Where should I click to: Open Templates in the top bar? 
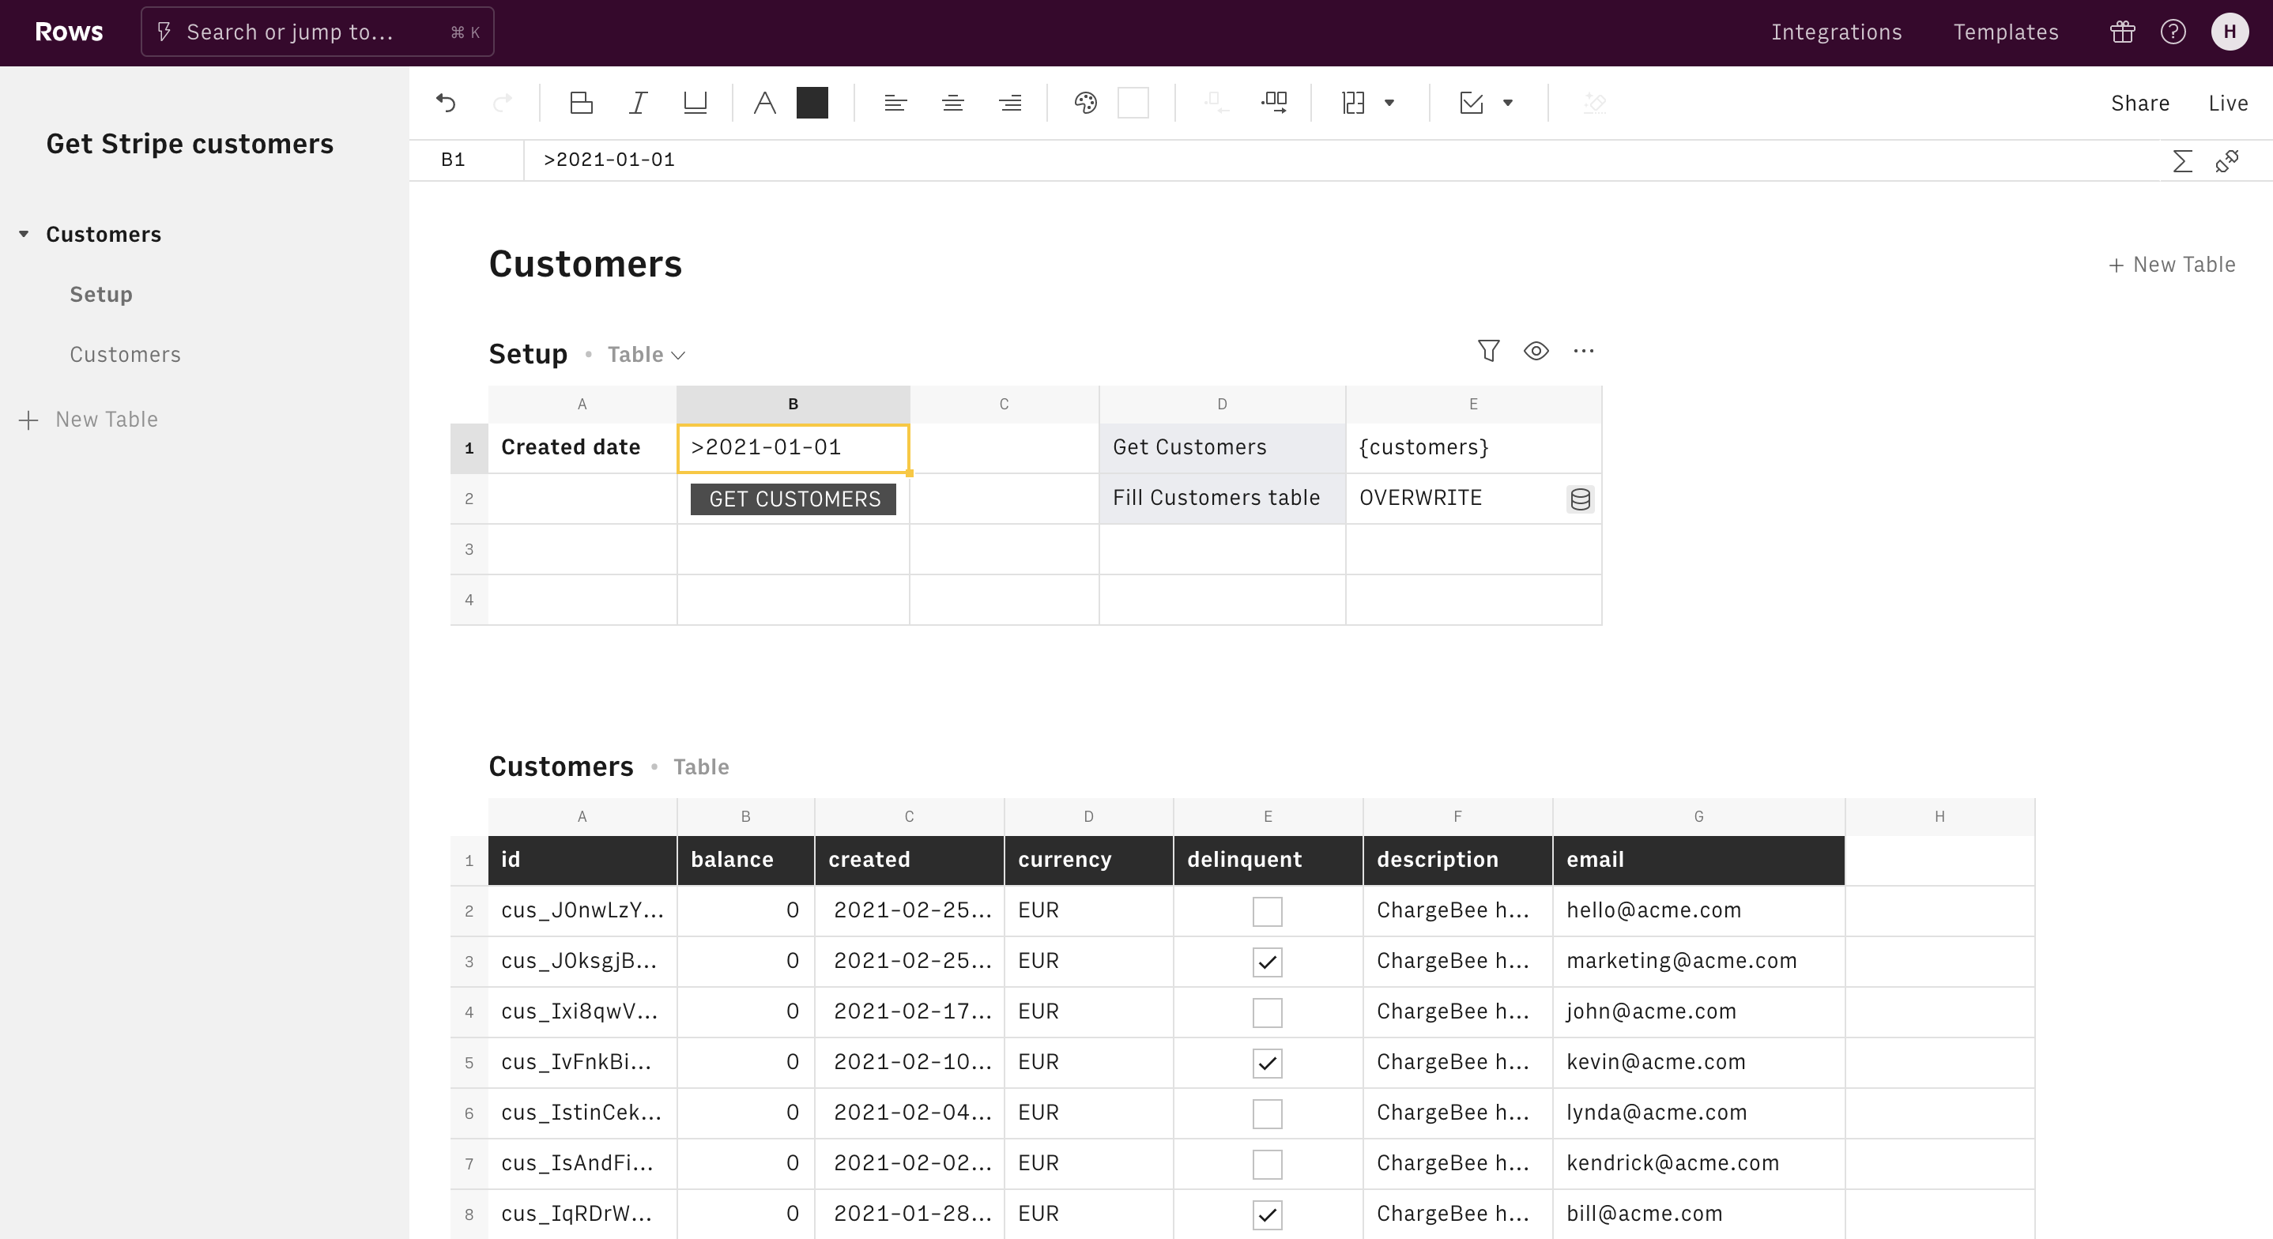click(2005, 32)
